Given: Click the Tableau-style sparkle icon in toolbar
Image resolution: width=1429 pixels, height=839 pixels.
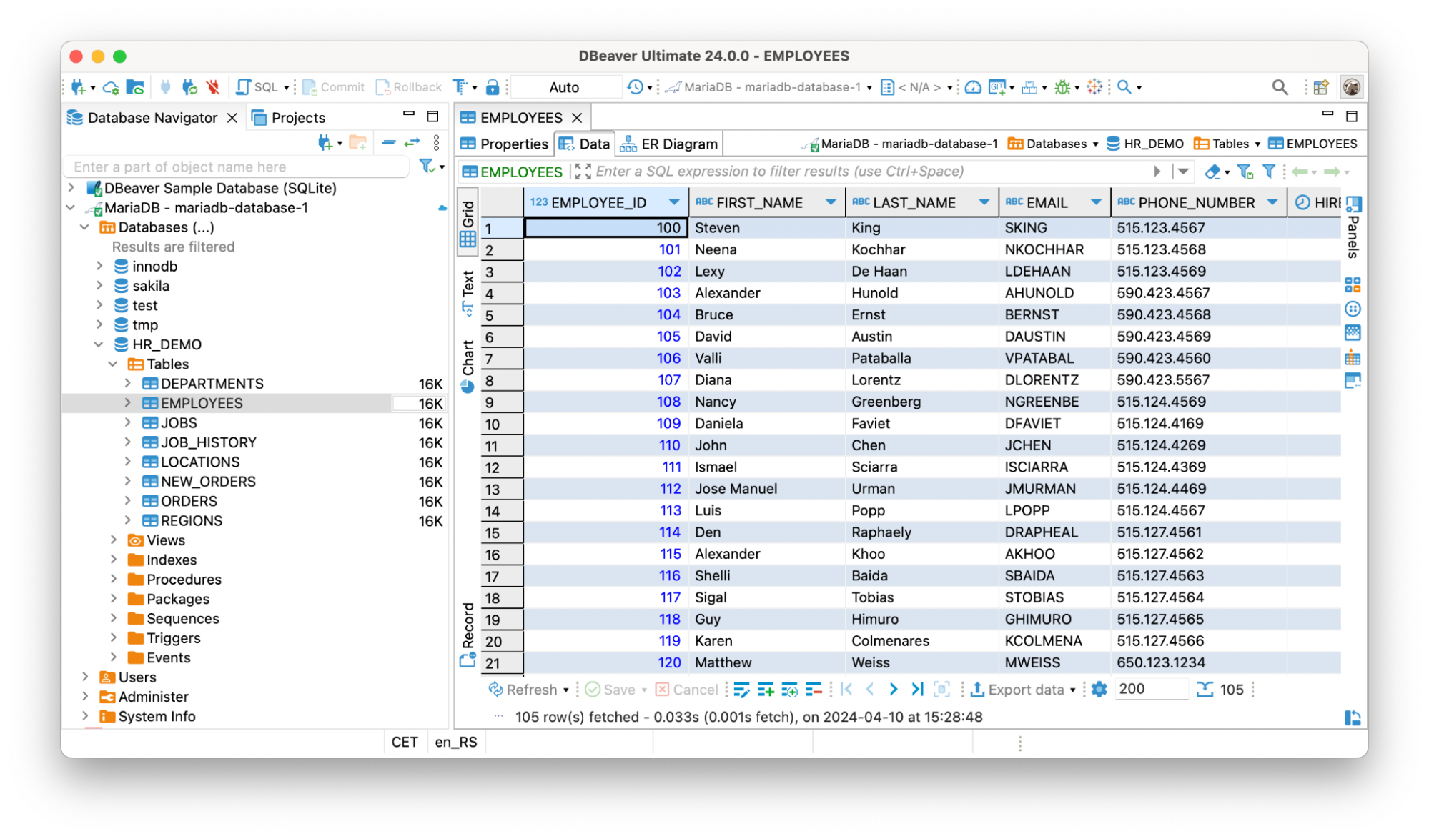Looking at the screenshot, I should pyautogui.click(x=1094, y=87).
